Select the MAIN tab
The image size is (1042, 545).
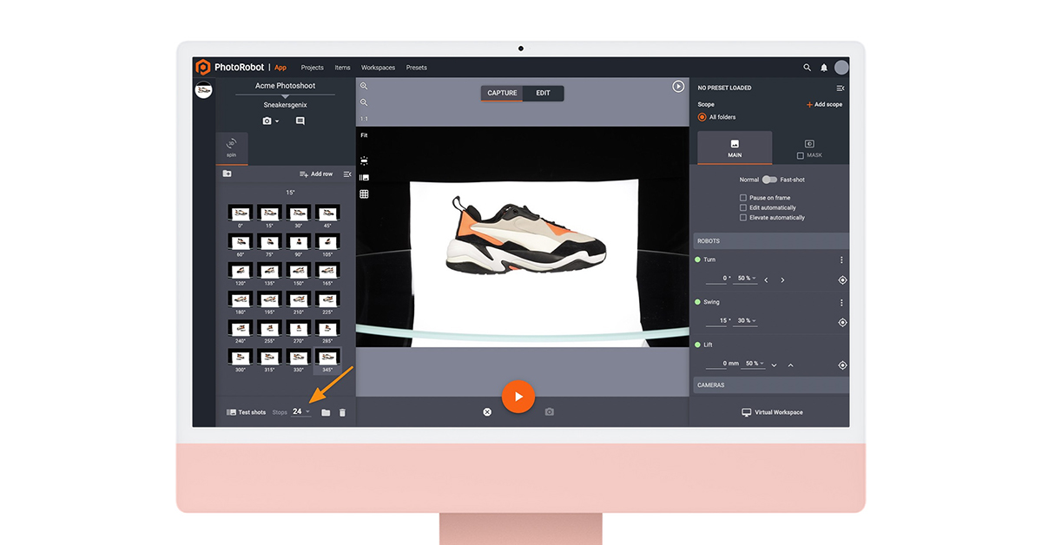pyautogui.click(x=735, y=148)
